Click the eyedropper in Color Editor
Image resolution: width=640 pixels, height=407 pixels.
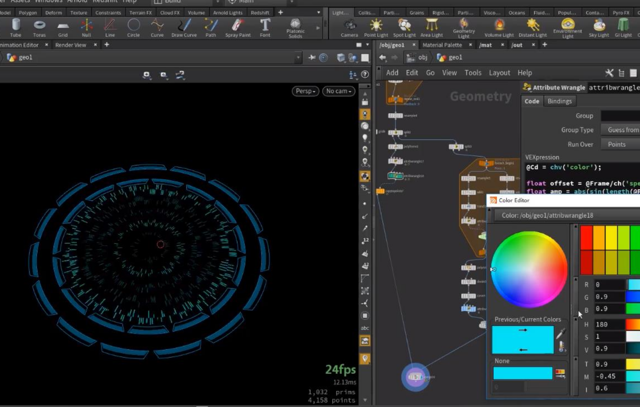pos(560,333)
